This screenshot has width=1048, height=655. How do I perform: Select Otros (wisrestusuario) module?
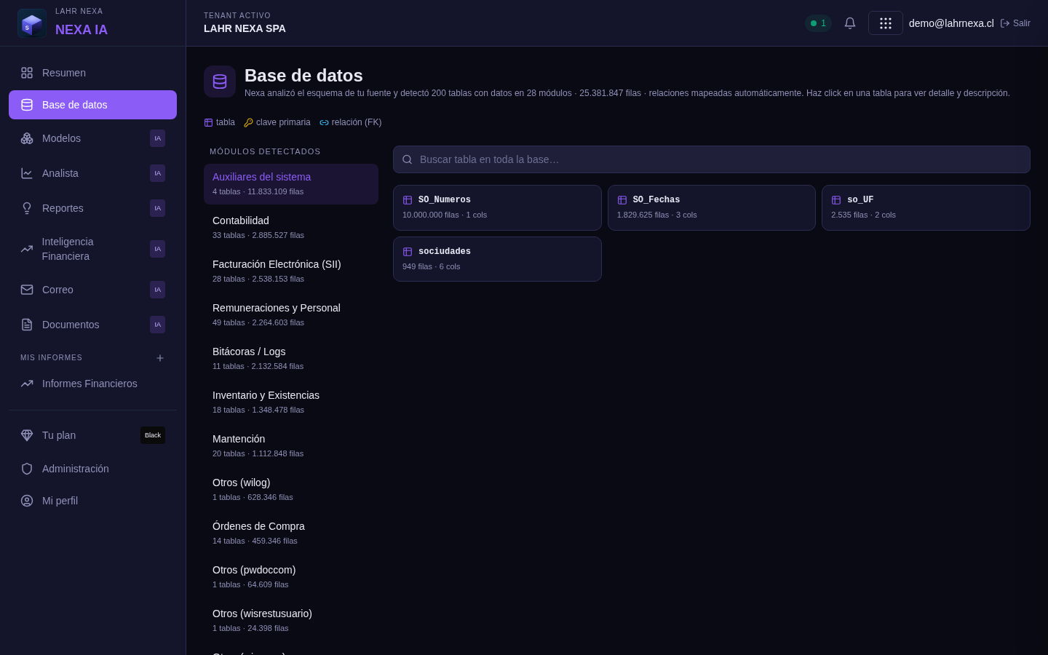(291, 621)
